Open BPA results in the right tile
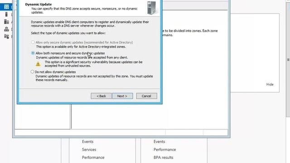The image size is (290, 163). pyautogui.click(x=163, y=158)
